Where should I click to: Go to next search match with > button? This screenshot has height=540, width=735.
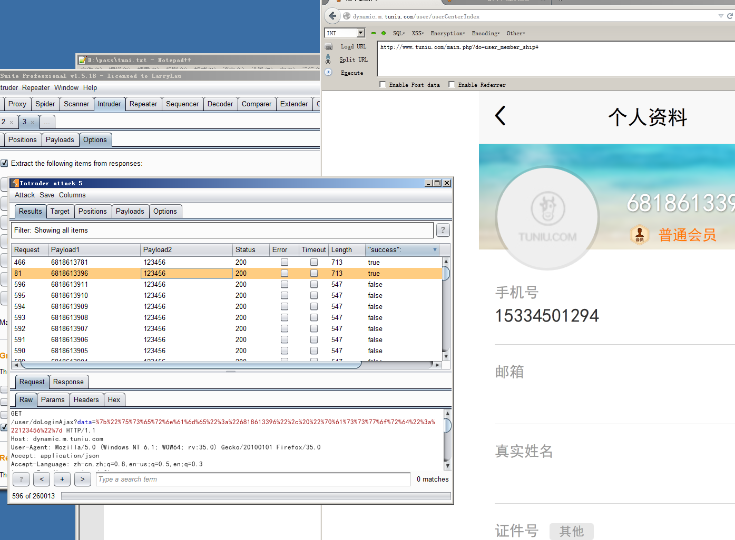click(82, 479)
